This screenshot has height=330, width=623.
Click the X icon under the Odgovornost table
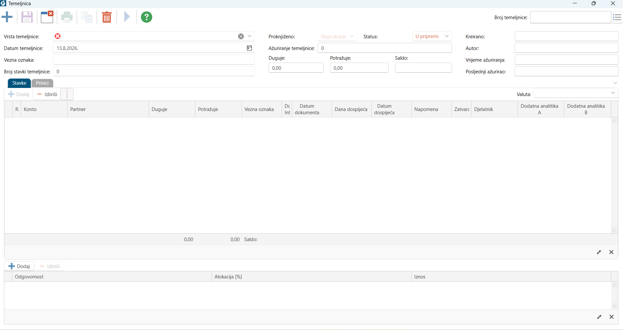(x=612, y=317)
